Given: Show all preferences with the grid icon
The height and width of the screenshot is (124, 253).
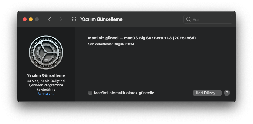Looking at the screenshot, I should tap(73, 19).
